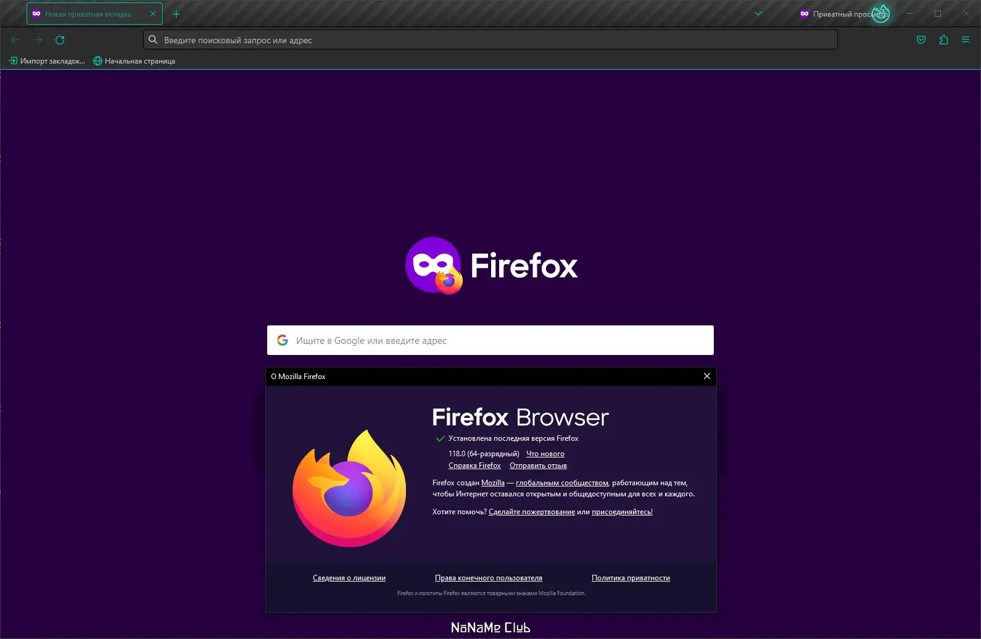The image size is (981, 639).
Task: Reload the current page
Action: pyautogui.click(x=60, y=40)
